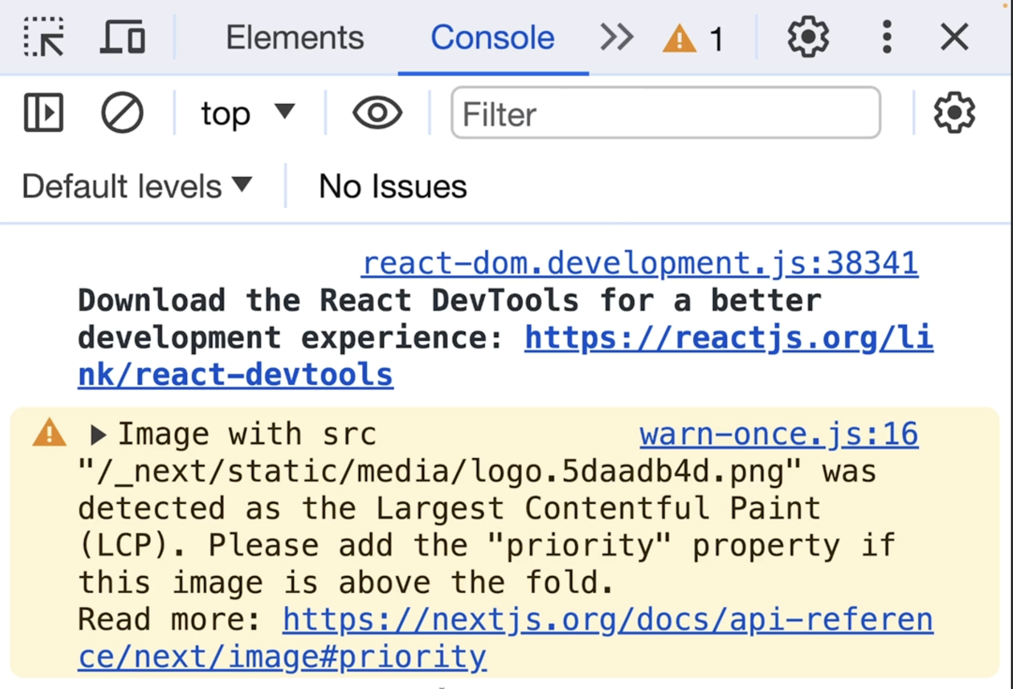Open the react-dom.development.js:38341 source link
The height and width of the screenshot is (689, 1013).
(x=640, y=263)
